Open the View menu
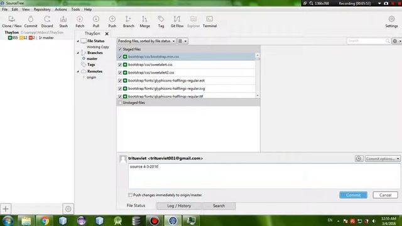Image resolution: width=402 pixels, height=226 pixels. tap(26, 9)
